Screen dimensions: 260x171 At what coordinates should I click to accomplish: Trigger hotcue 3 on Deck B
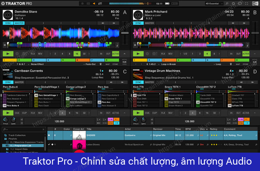pyautogui.click(x=169, y=60)
